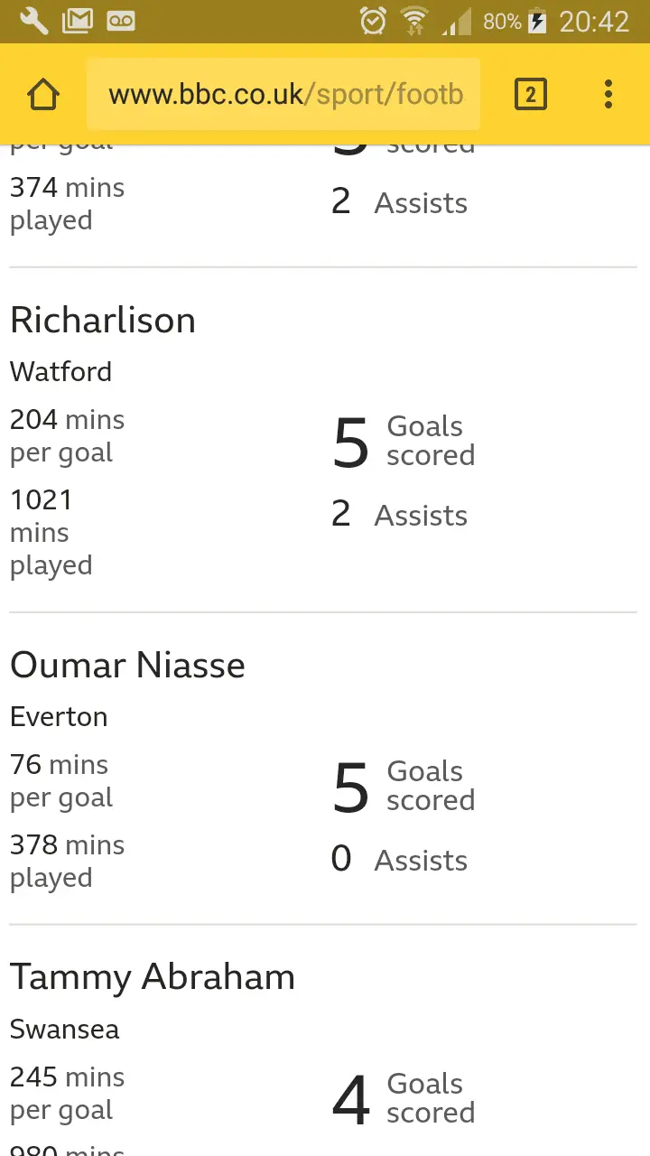Tap the Gmail notification icon
The height and width of the screenshot is (1156, 650).
pyautogui.click(x=78, y=21)
